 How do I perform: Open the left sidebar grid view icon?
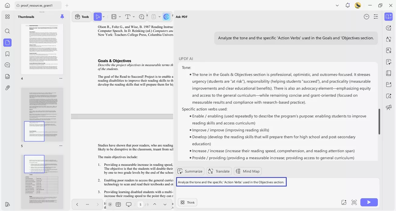pos(7,17)
